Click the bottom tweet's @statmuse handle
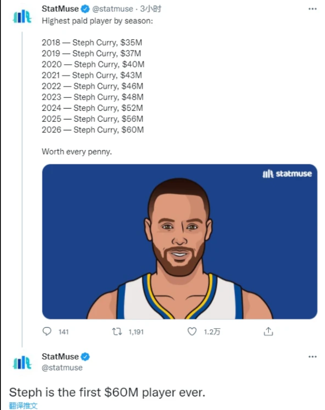Viewport: 325px width, 410px height. pyautogui.click(x=62, y=368)
